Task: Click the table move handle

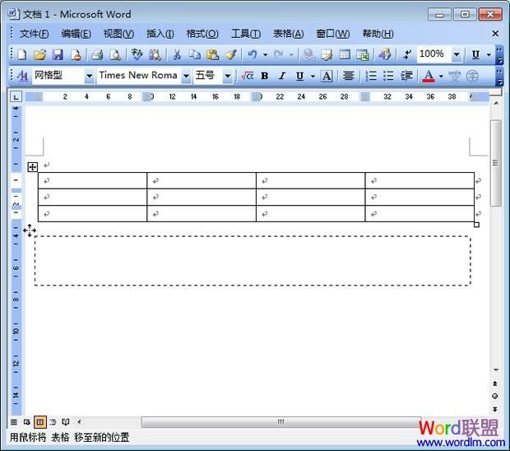Action: pos(32,167)
